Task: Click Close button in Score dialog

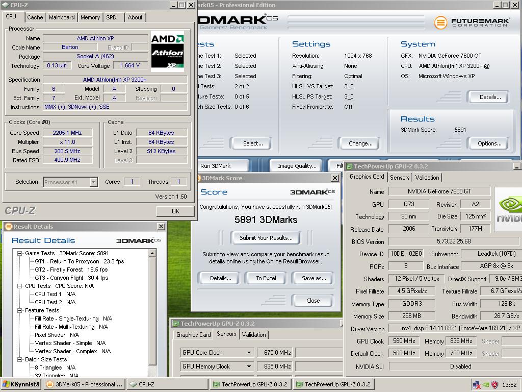Action: (313, 300)
